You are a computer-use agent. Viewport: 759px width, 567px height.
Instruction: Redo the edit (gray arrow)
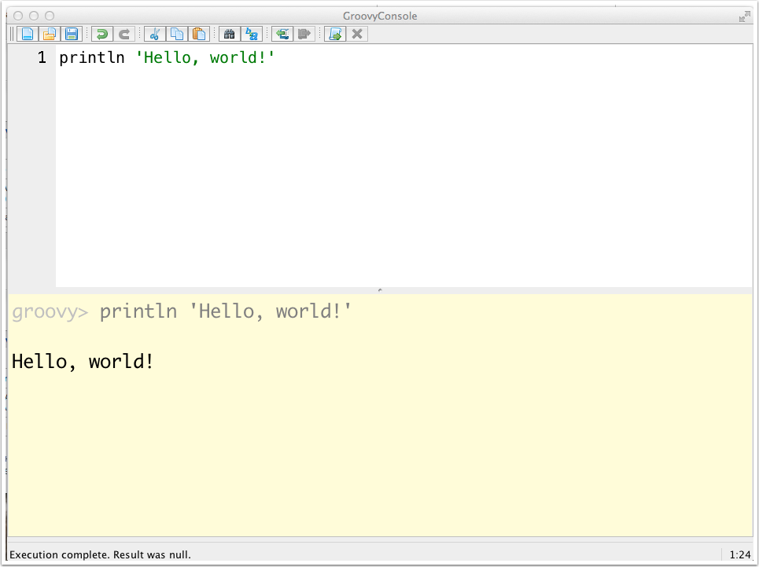[124, 34]
